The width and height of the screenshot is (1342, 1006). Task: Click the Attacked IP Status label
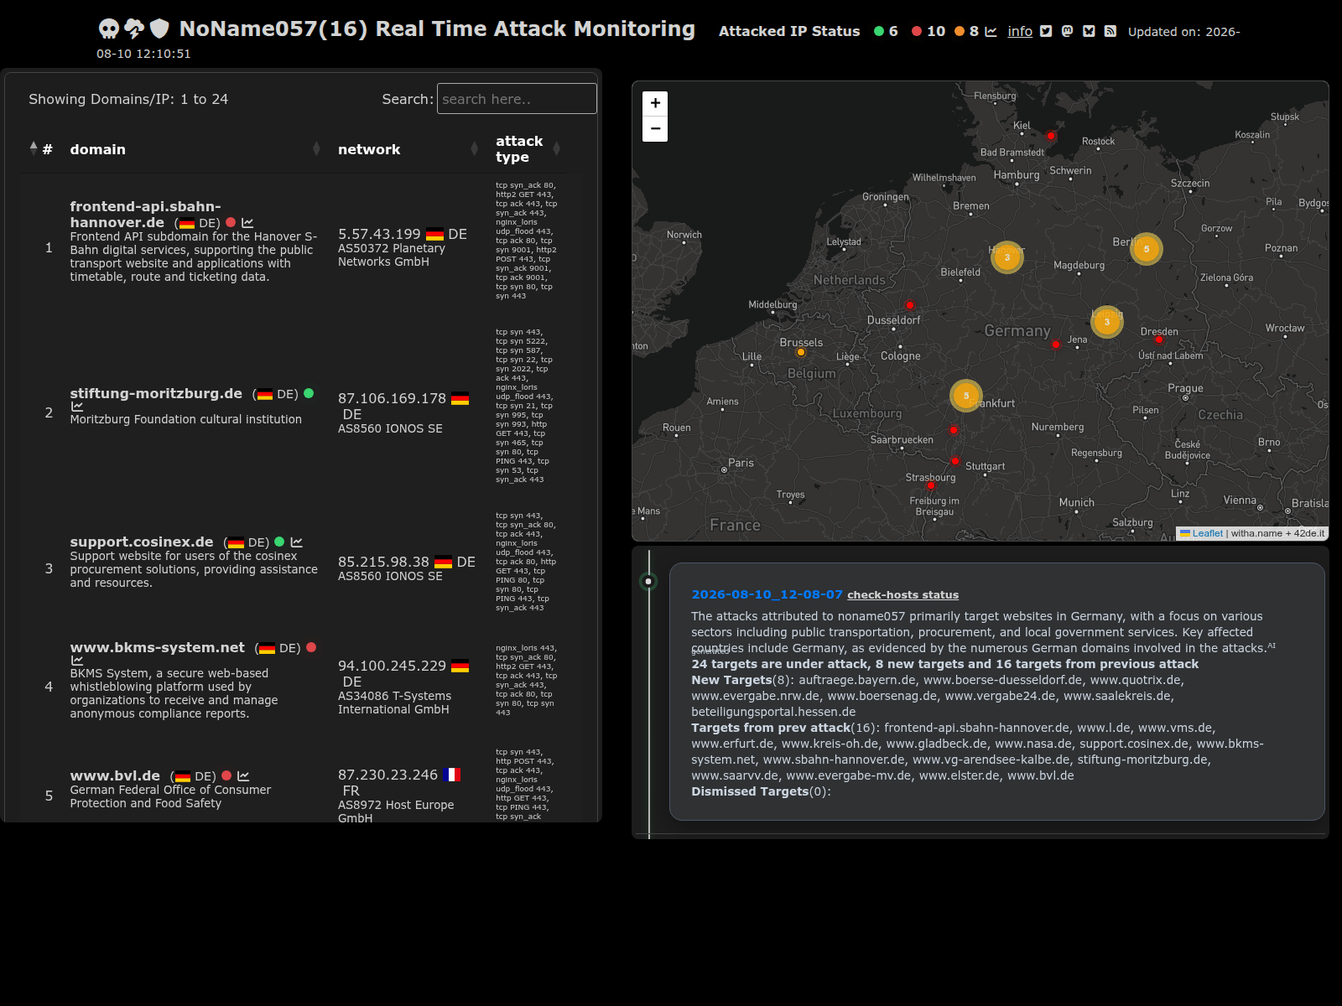tap(789, 32)
